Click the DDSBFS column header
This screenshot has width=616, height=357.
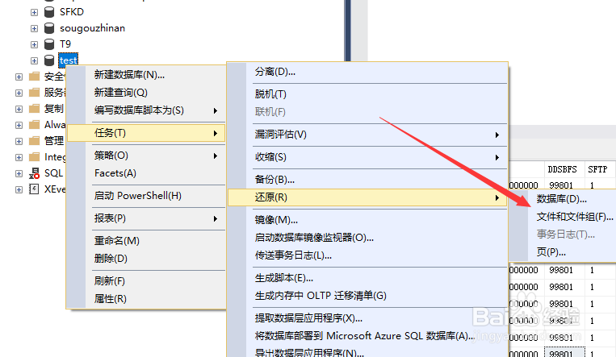point(564,169)
